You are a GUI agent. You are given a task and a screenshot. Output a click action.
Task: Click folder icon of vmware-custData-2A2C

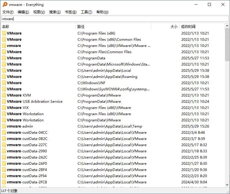click(x=4, y=157)
